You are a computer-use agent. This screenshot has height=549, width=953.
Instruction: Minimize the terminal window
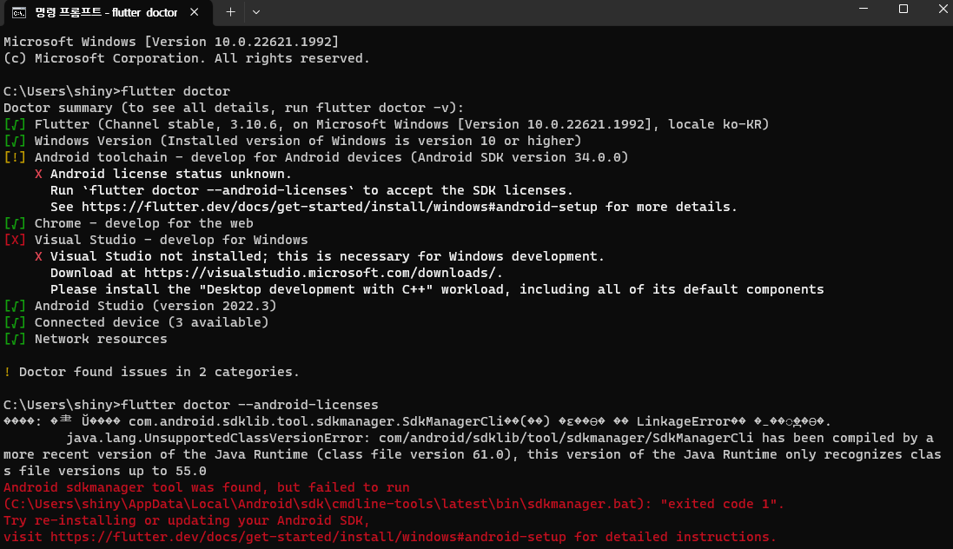pyautogui.click(x=863, y=9)
